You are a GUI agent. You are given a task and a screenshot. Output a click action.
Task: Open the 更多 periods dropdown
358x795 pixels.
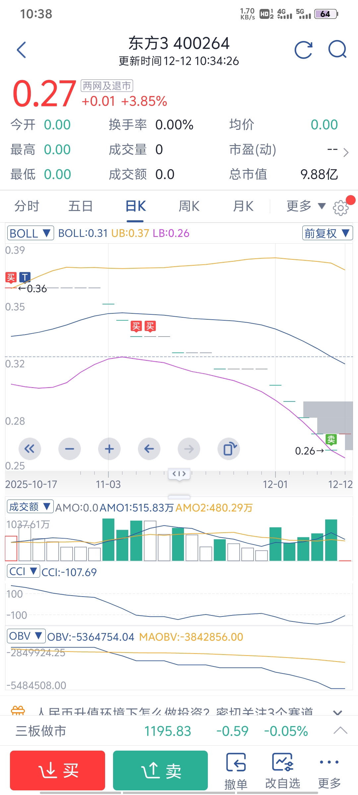(305, 206)
